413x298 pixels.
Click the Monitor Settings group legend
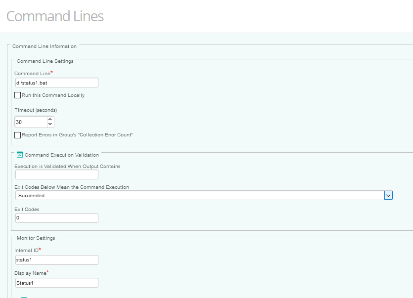click(36, 238)
